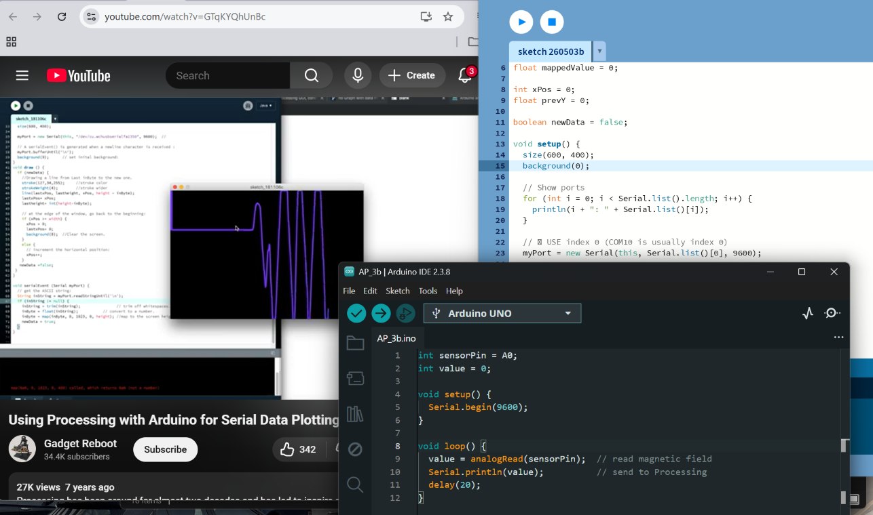873x515 pixels.
Task: Click the YouTube magnifier search button
Action: 312,76
